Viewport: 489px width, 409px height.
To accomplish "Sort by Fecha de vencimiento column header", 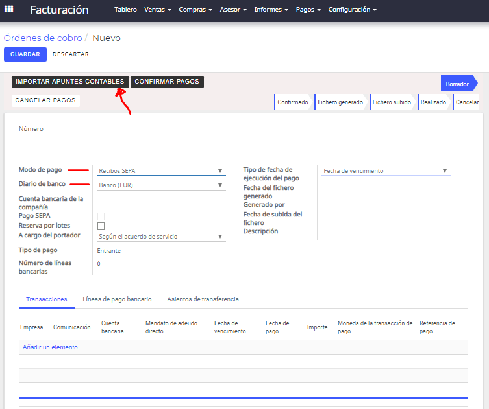I will (230, 327).
